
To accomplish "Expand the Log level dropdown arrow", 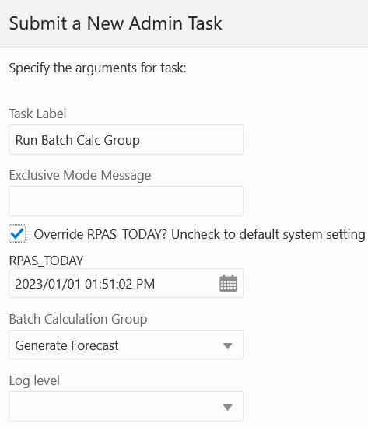I will point(227,408).
